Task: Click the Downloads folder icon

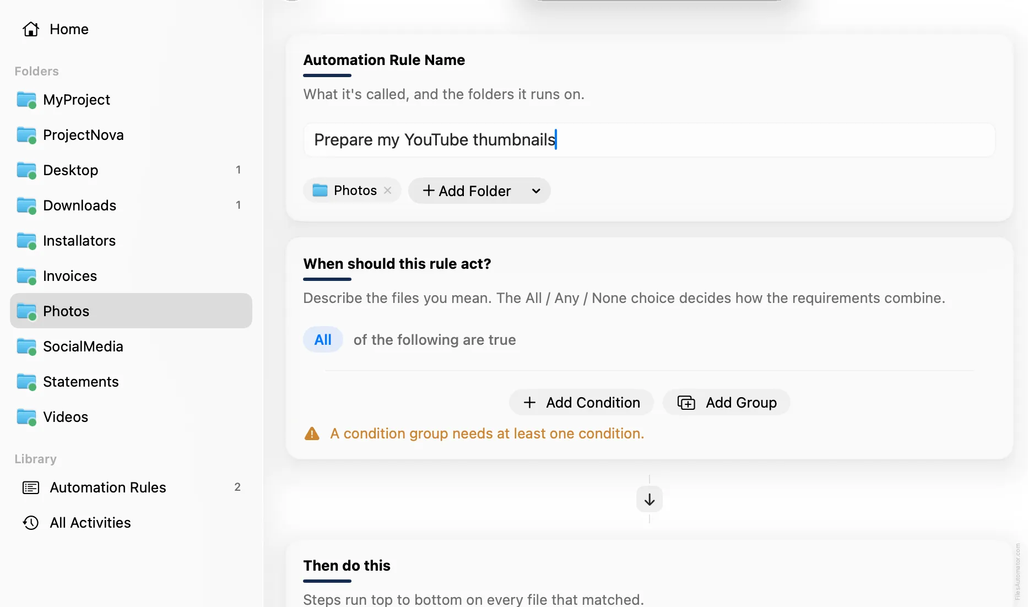Action: tap(26, 206)
